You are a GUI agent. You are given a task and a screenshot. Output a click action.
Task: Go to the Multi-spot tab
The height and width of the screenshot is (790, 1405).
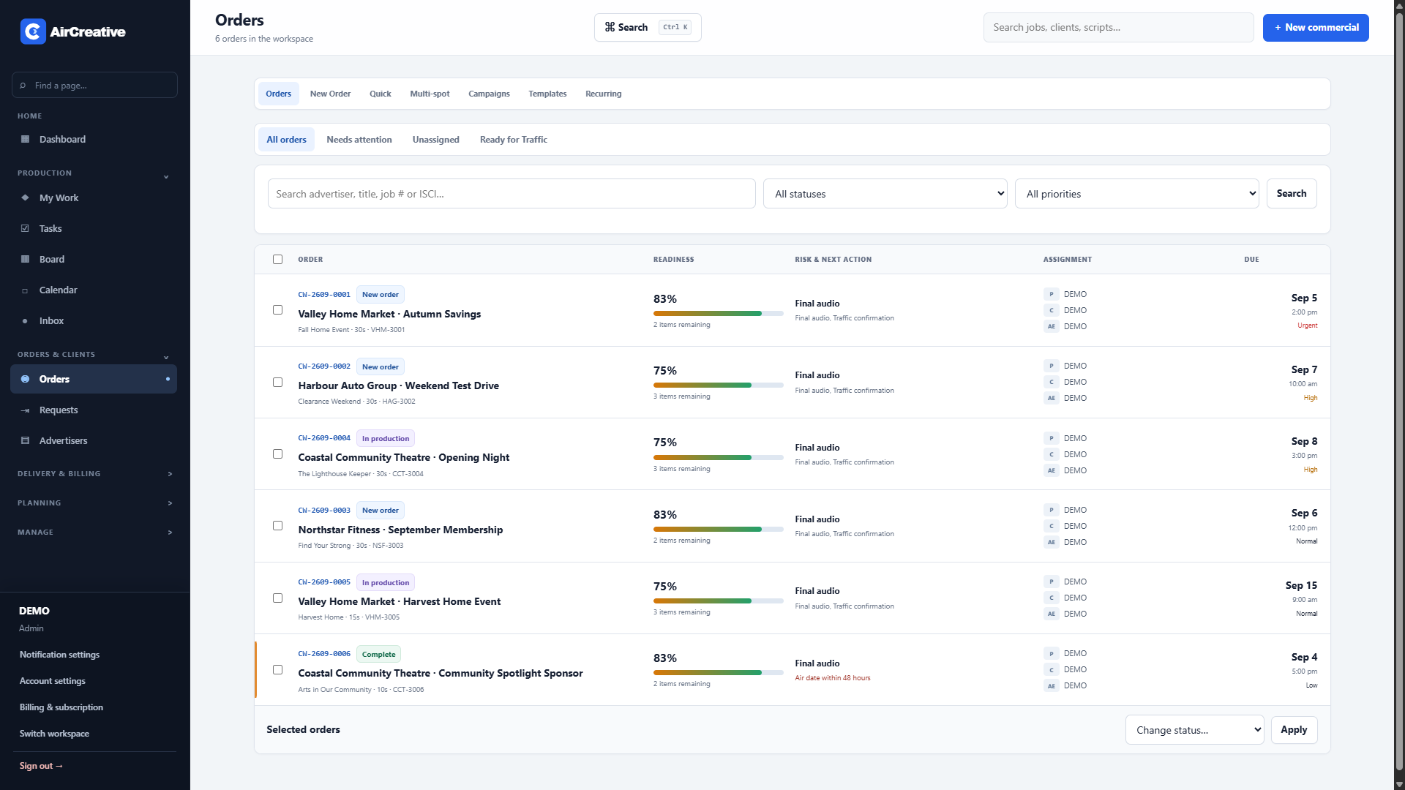(430, 94)
